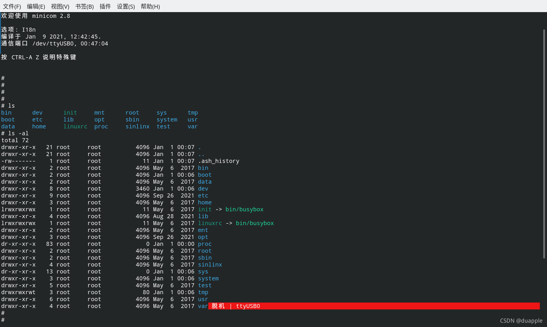
Task: Click 'boot' in the ls -al listing
Action: point(205,175)
